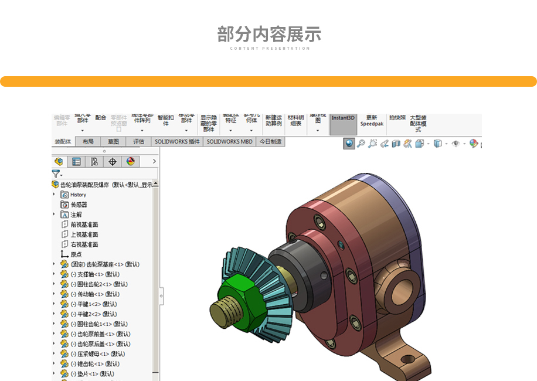The image size is (537, 381).
Task: Click the 注解 annotations folder icon
Action: click(64, 215)
